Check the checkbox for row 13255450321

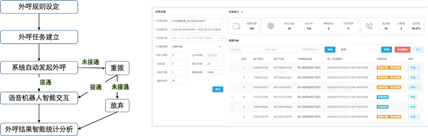coord(232,87)
